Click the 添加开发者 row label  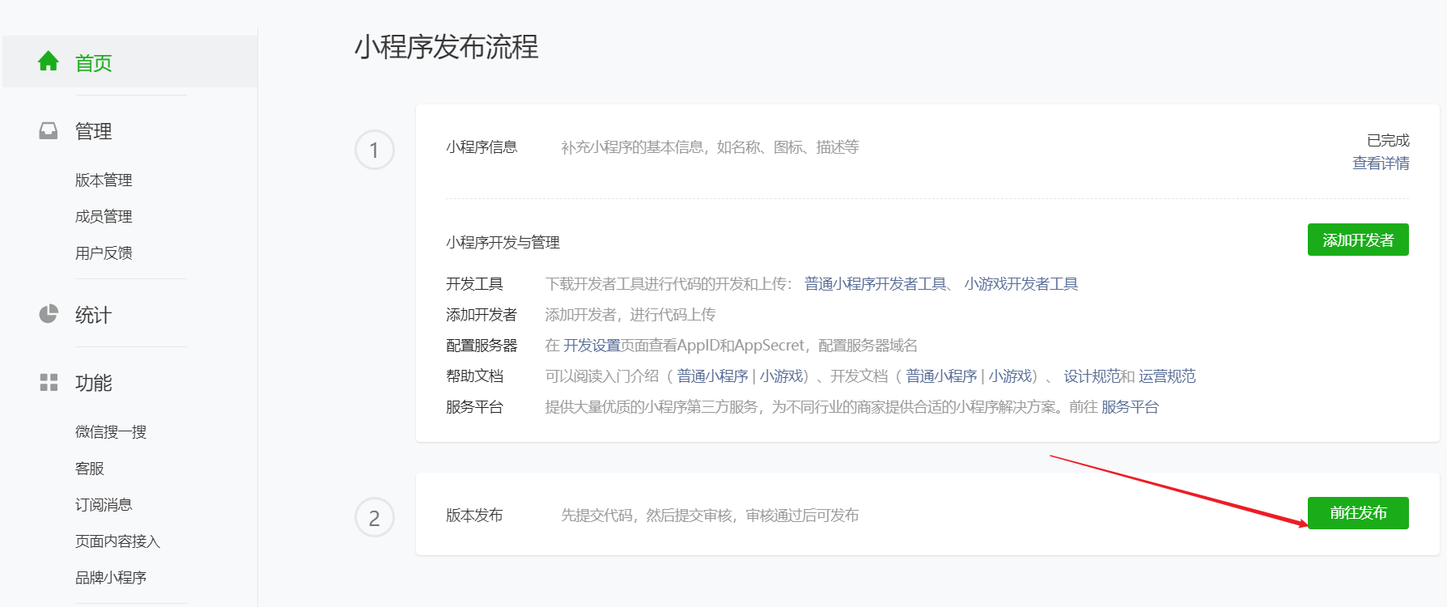[482, 314]
